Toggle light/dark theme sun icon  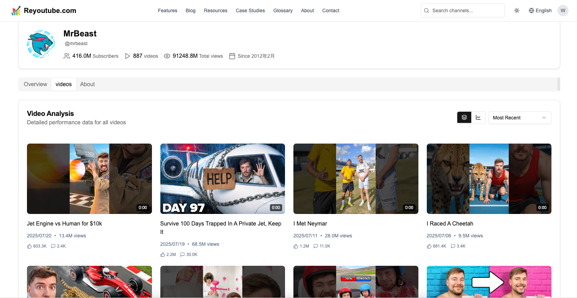point(517,11)
